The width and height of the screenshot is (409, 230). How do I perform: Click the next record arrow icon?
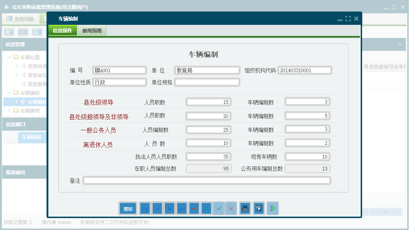pos(170,208)
